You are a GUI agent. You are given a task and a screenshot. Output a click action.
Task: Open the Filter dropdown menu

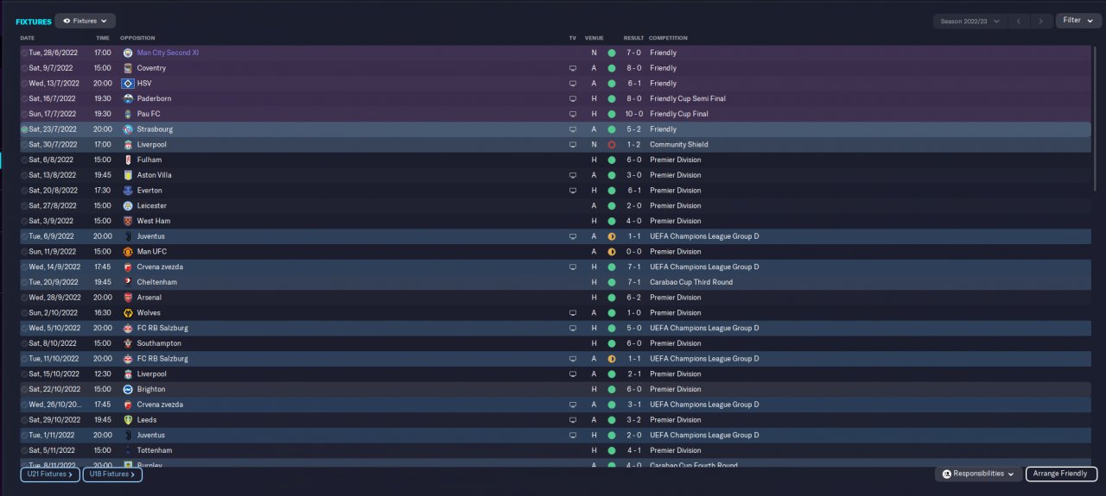[1077, 21]
